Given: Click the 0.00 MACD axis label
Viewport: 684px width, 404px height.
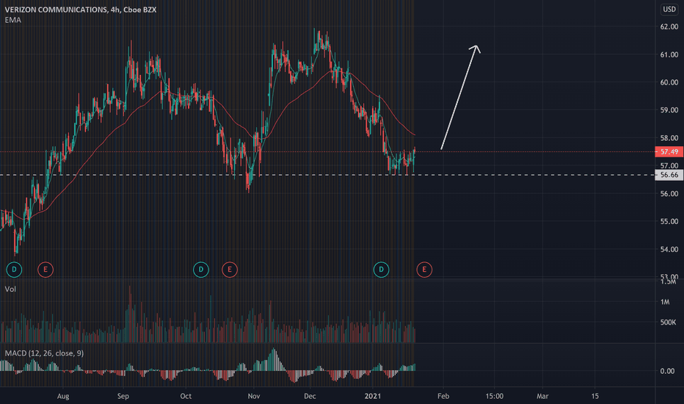Looking at the screenshot, I should click(x=667, y=371).
